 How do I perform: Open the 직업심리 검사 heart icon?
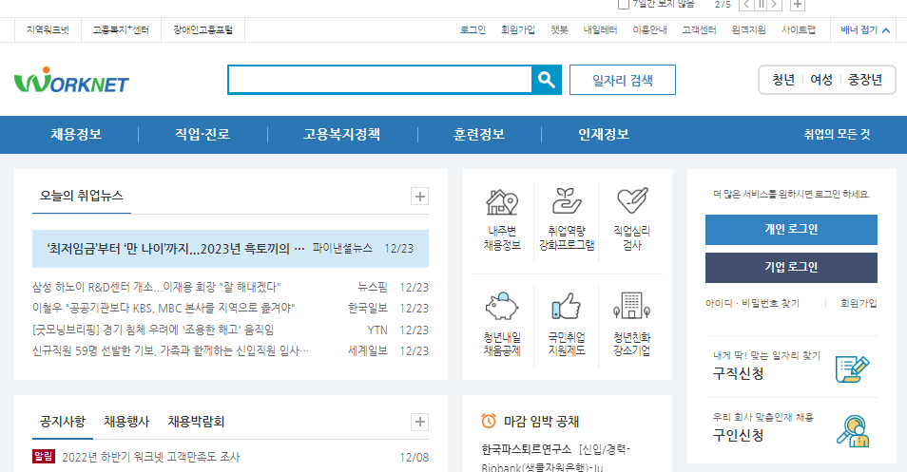(x=632, y=200)
